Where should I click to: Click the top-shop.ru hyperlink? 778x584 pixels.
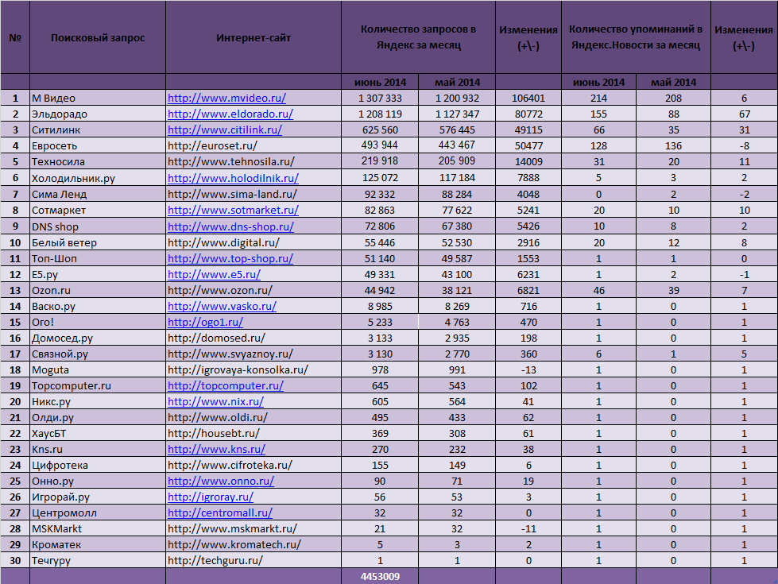point(230,258)
